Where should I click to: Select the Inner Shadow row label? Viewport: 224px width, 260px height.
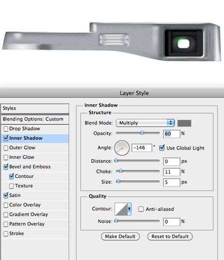[26, 138]
